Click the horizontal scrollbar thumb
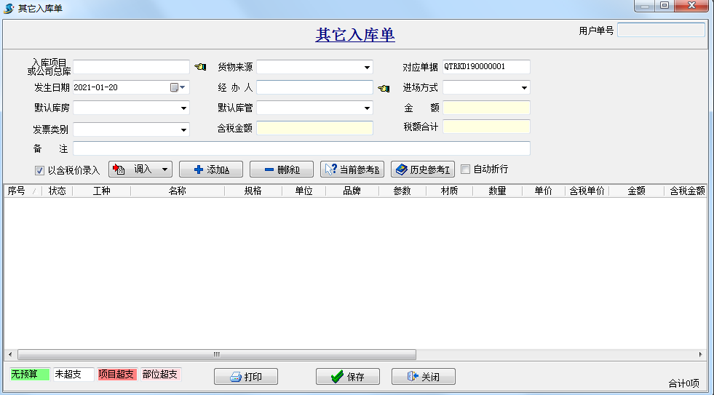 tap(217, 354)
